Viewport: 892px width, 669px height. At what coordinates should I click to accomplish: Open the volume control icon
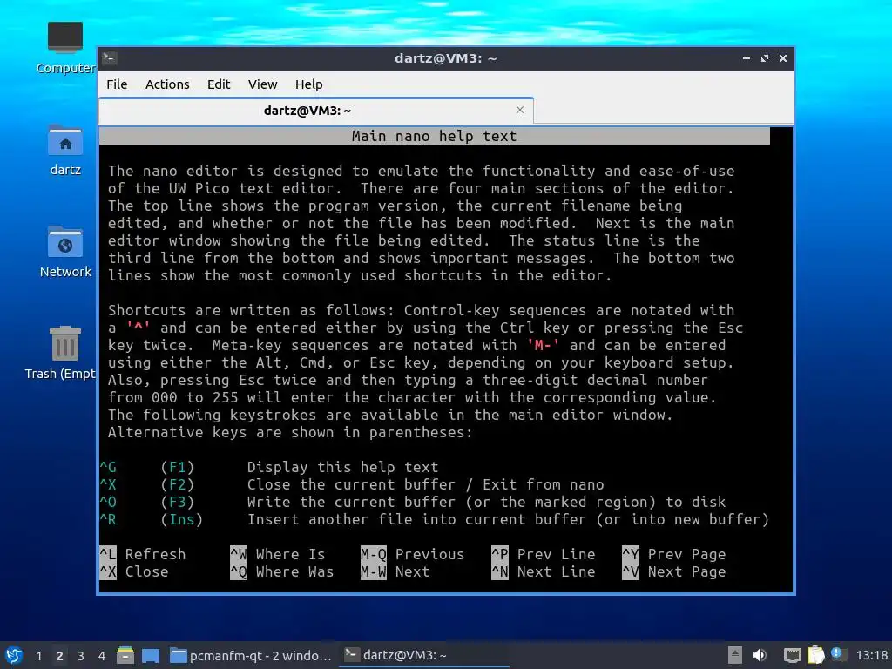[x=760, y=655]
